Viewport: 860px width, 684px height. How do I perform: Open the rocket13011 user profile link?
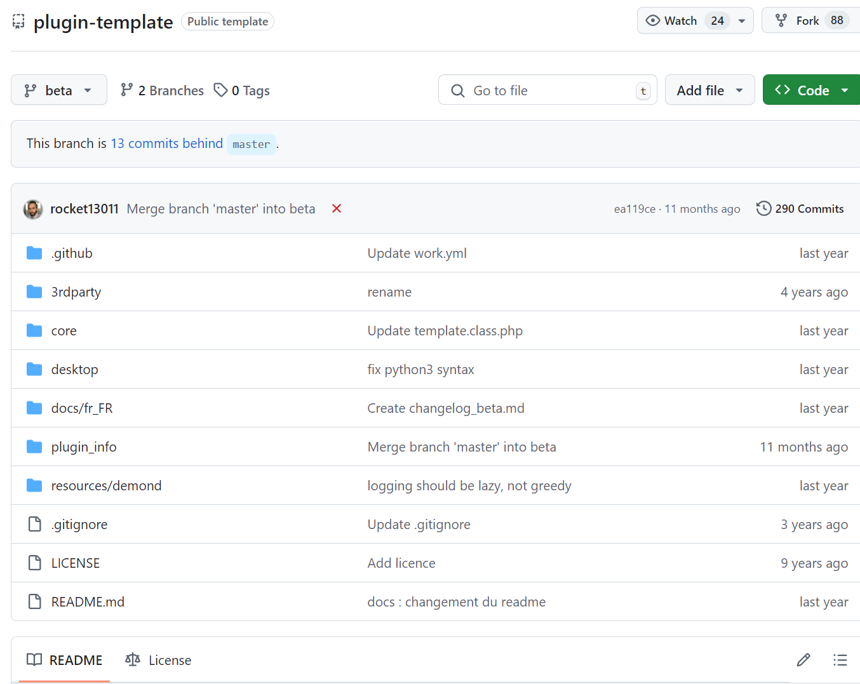84,209
